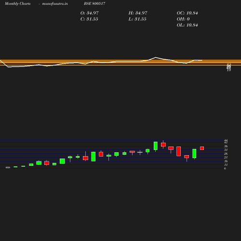Click the price axis label '26'
Image resolution: width=241 pixels, height=241 pixels.
click(x=226, y=154)
